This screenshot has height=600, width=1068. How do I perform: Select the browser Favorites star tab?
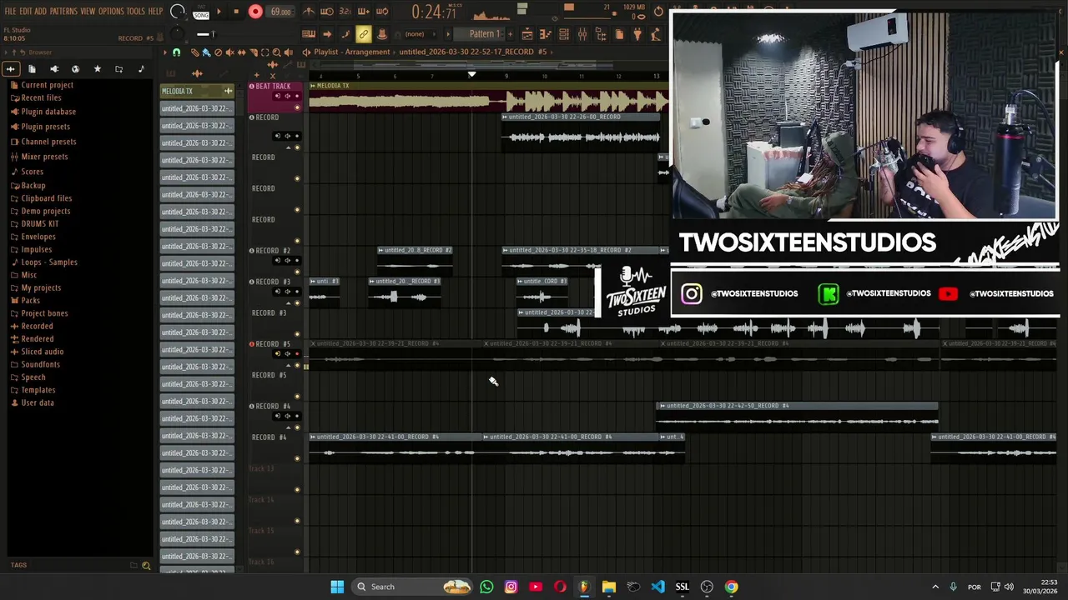97,69
